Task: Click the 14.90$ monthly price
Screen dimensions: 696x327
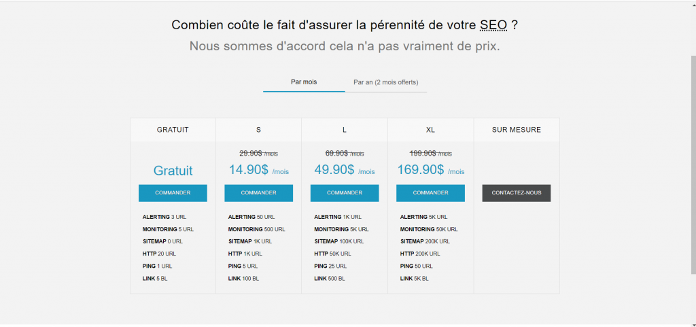Action: 249,170
